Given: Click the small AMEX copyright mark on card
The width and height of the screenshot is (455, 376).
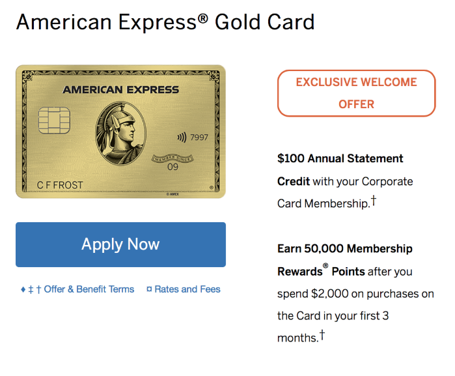Looking at the screenshot, I should coord(172,194).
